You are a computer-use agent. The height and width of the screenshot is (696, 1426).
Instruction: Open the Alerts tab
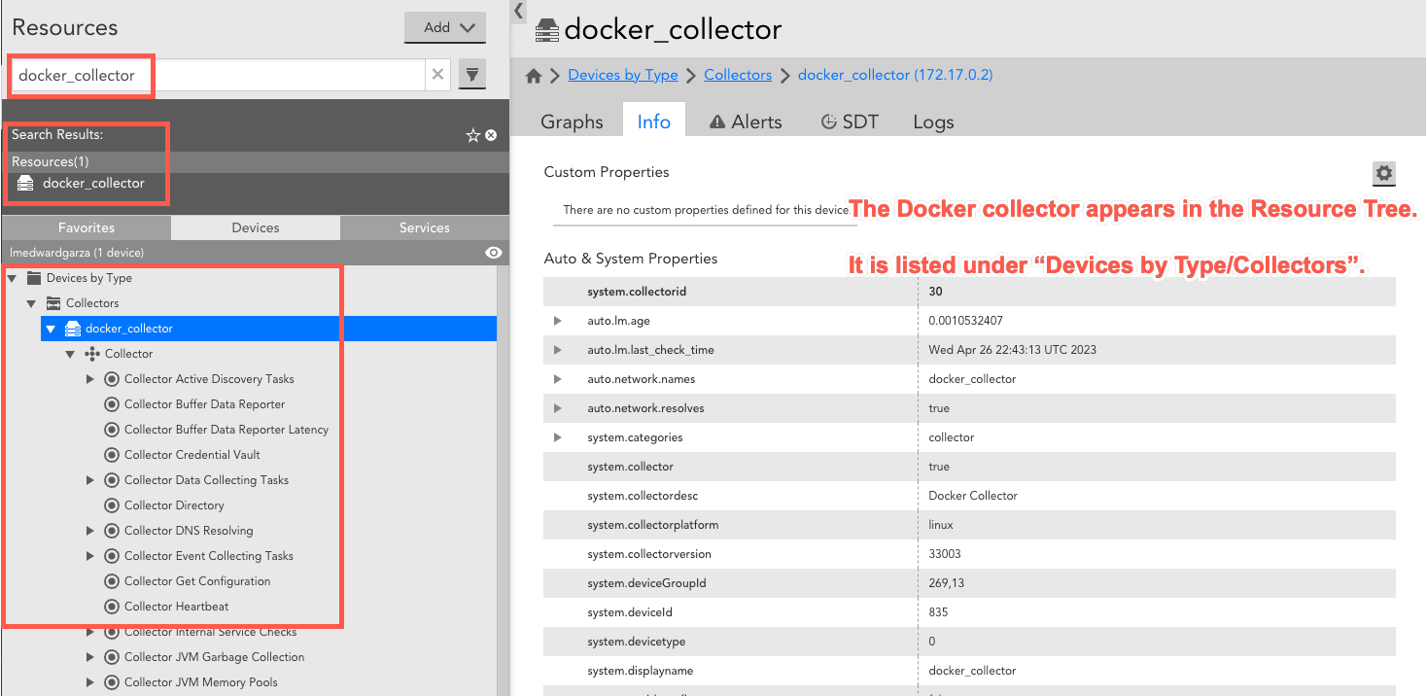point(746,122)
